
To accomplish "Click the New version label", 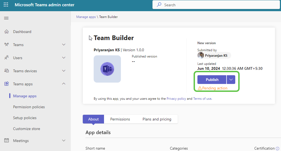I will pyautogui.click(x=206, y=43).
